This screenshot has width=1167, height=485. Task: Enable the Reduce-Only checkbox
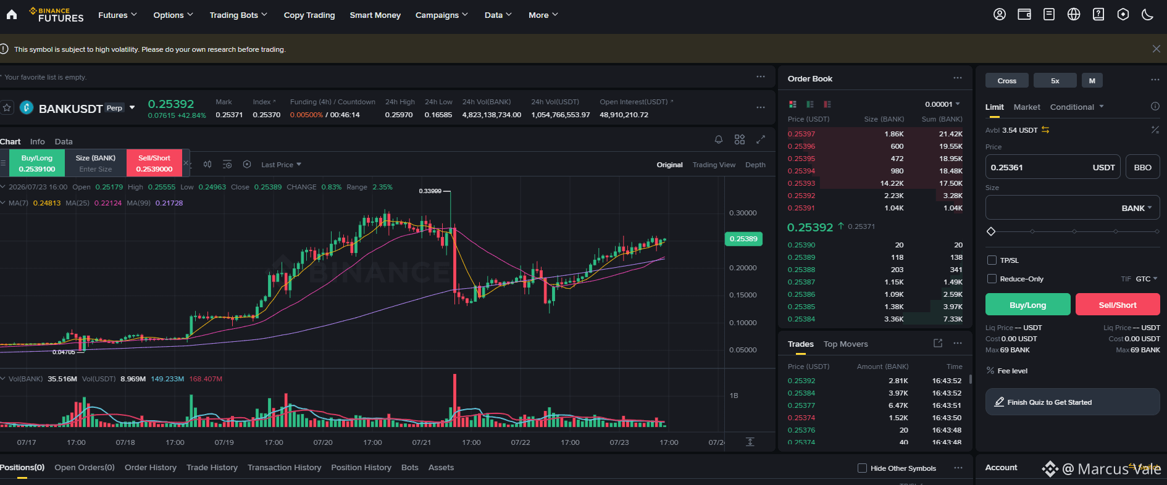pos(992,279)
